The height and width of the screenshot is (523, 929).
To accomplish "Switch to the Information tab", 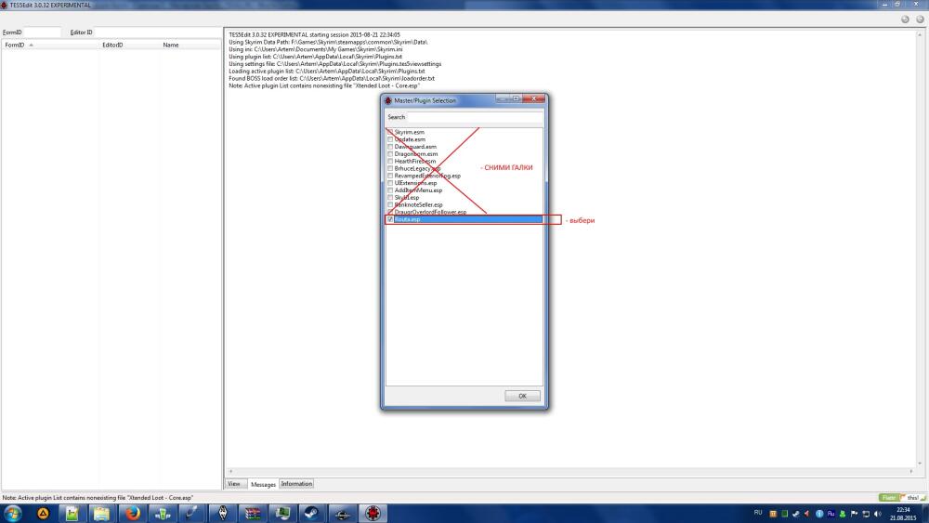I will pyautogui.click(x=296, y=484).
